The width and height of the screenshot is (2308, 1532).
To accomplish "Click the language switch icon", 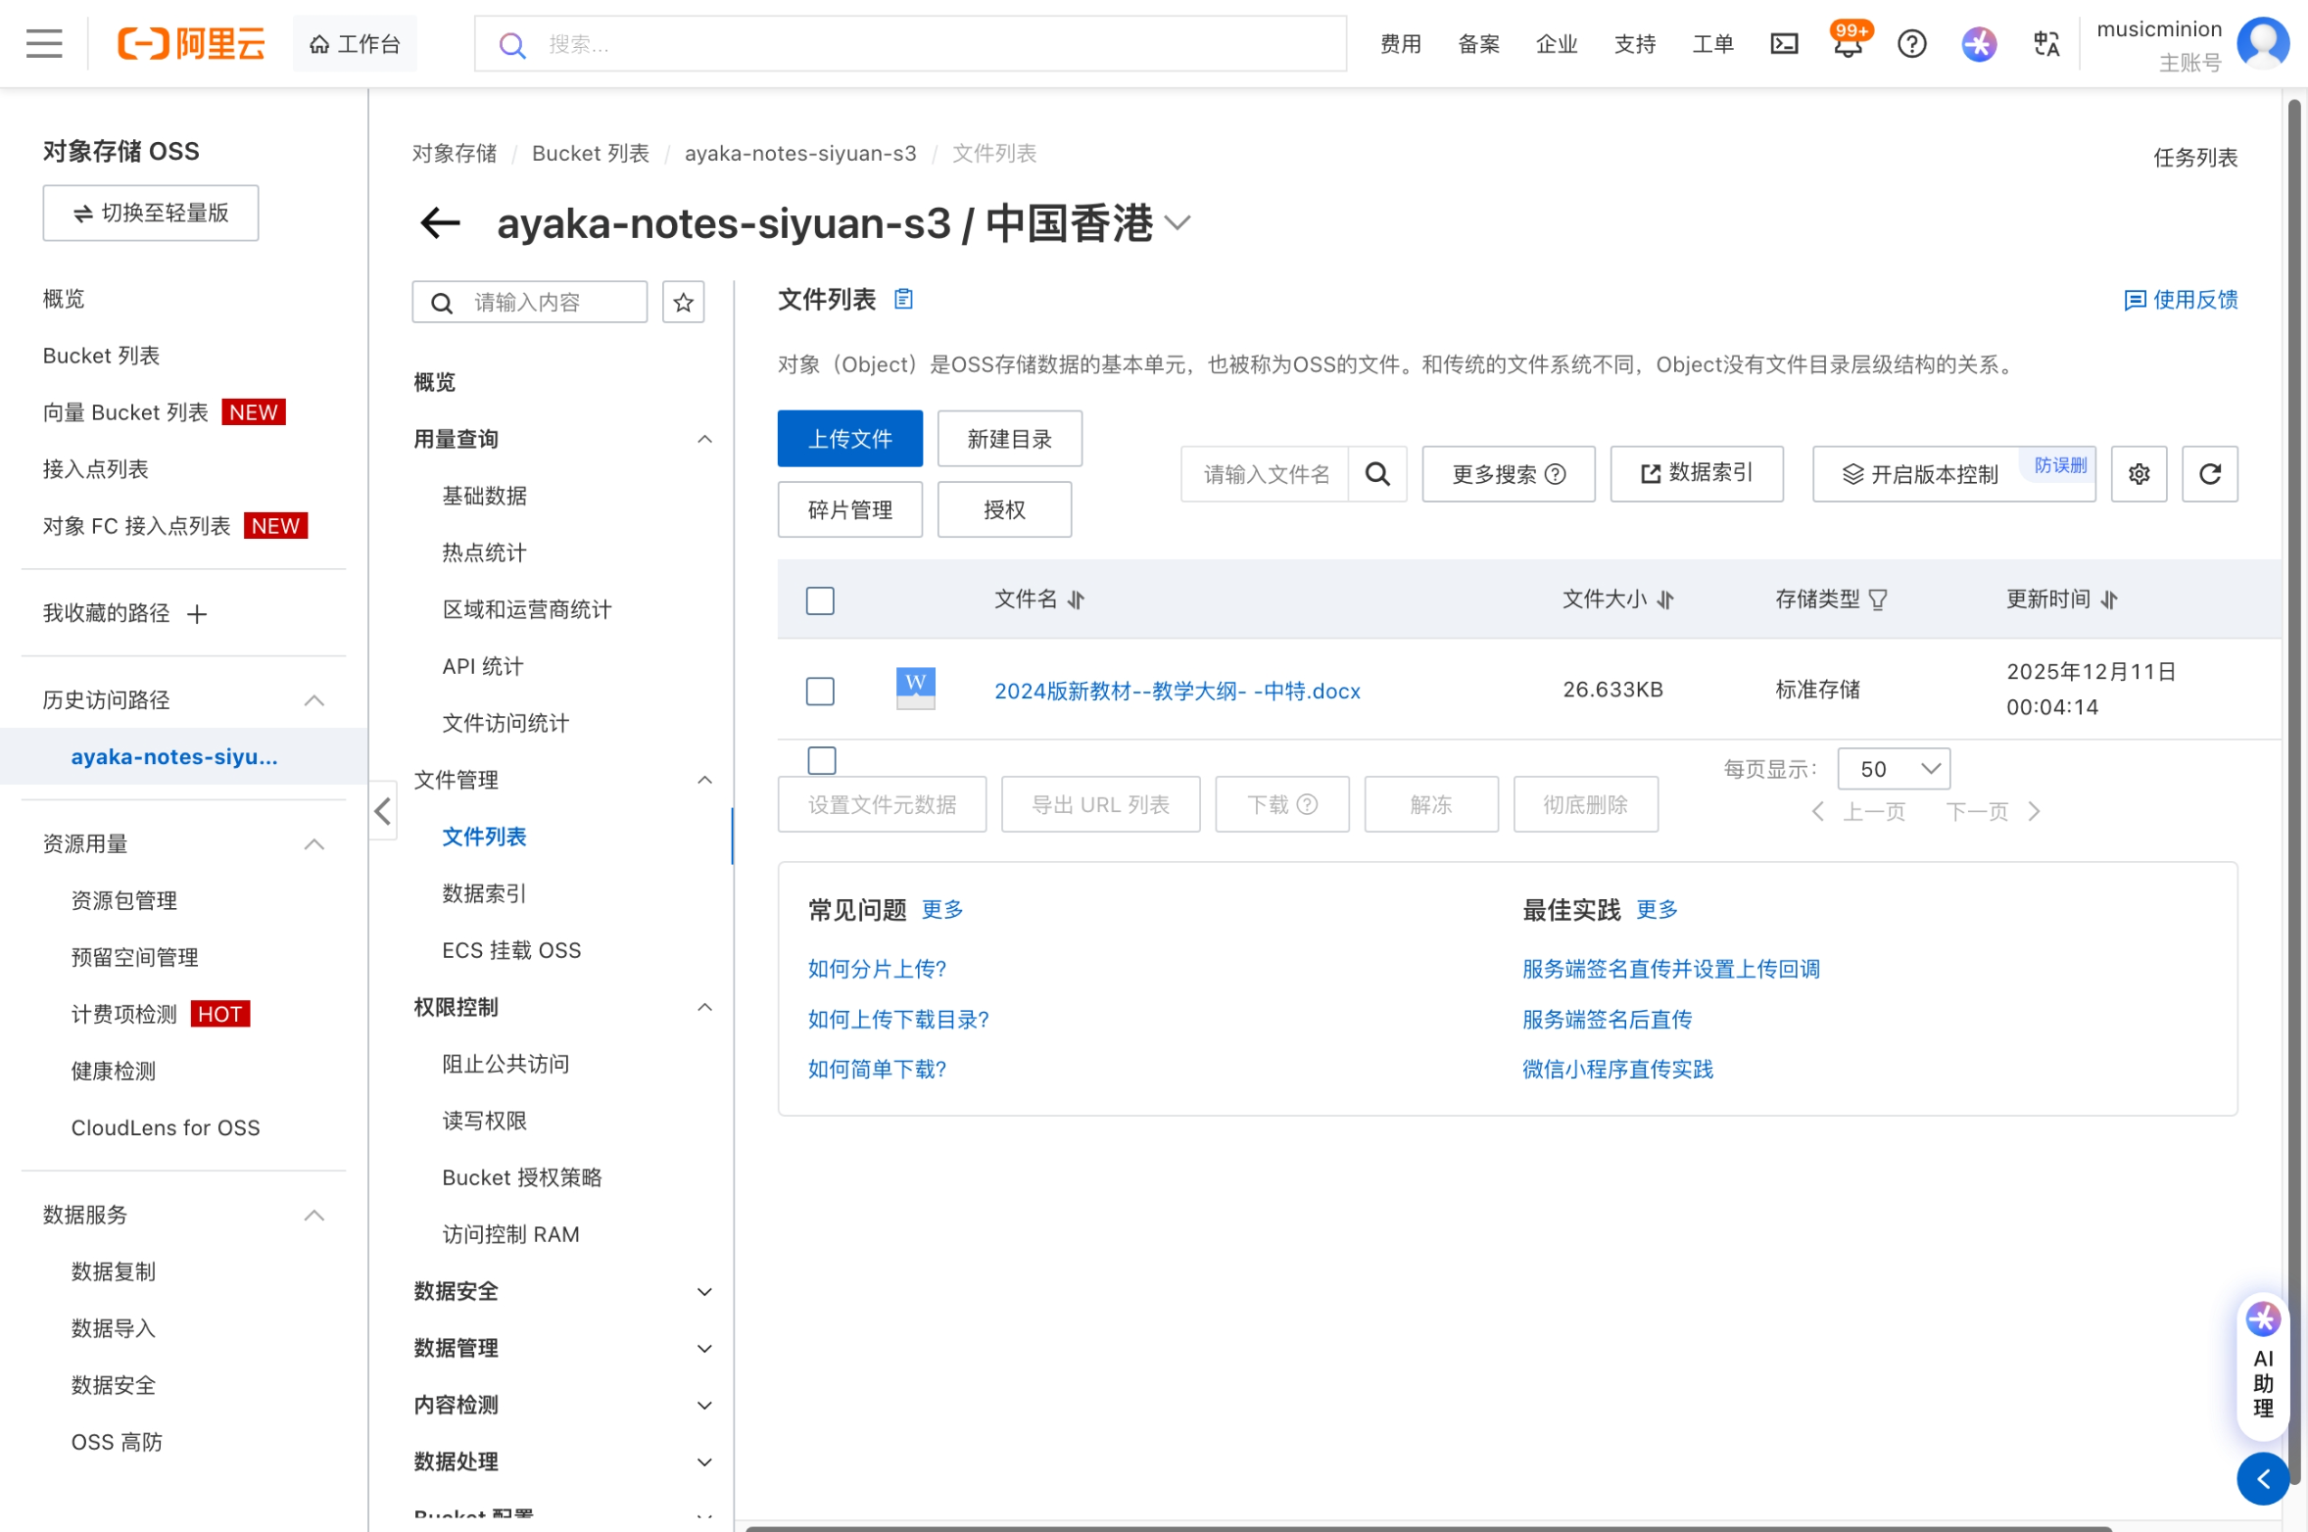I will (2046, 44).
